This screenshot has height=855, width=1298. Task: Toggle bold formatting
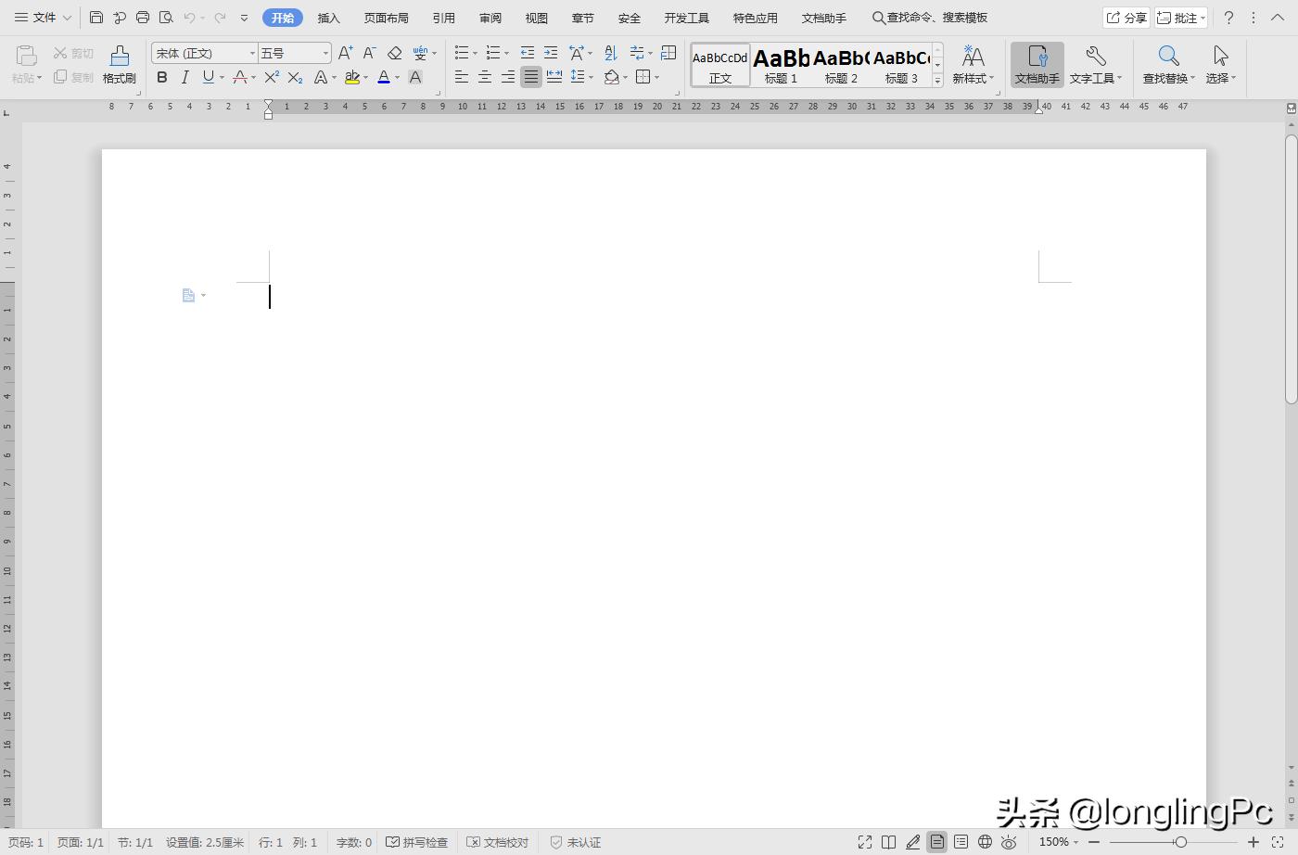[x=162, y=78]
